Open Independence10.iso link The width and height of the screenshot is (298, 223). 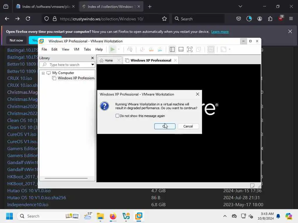28,205
